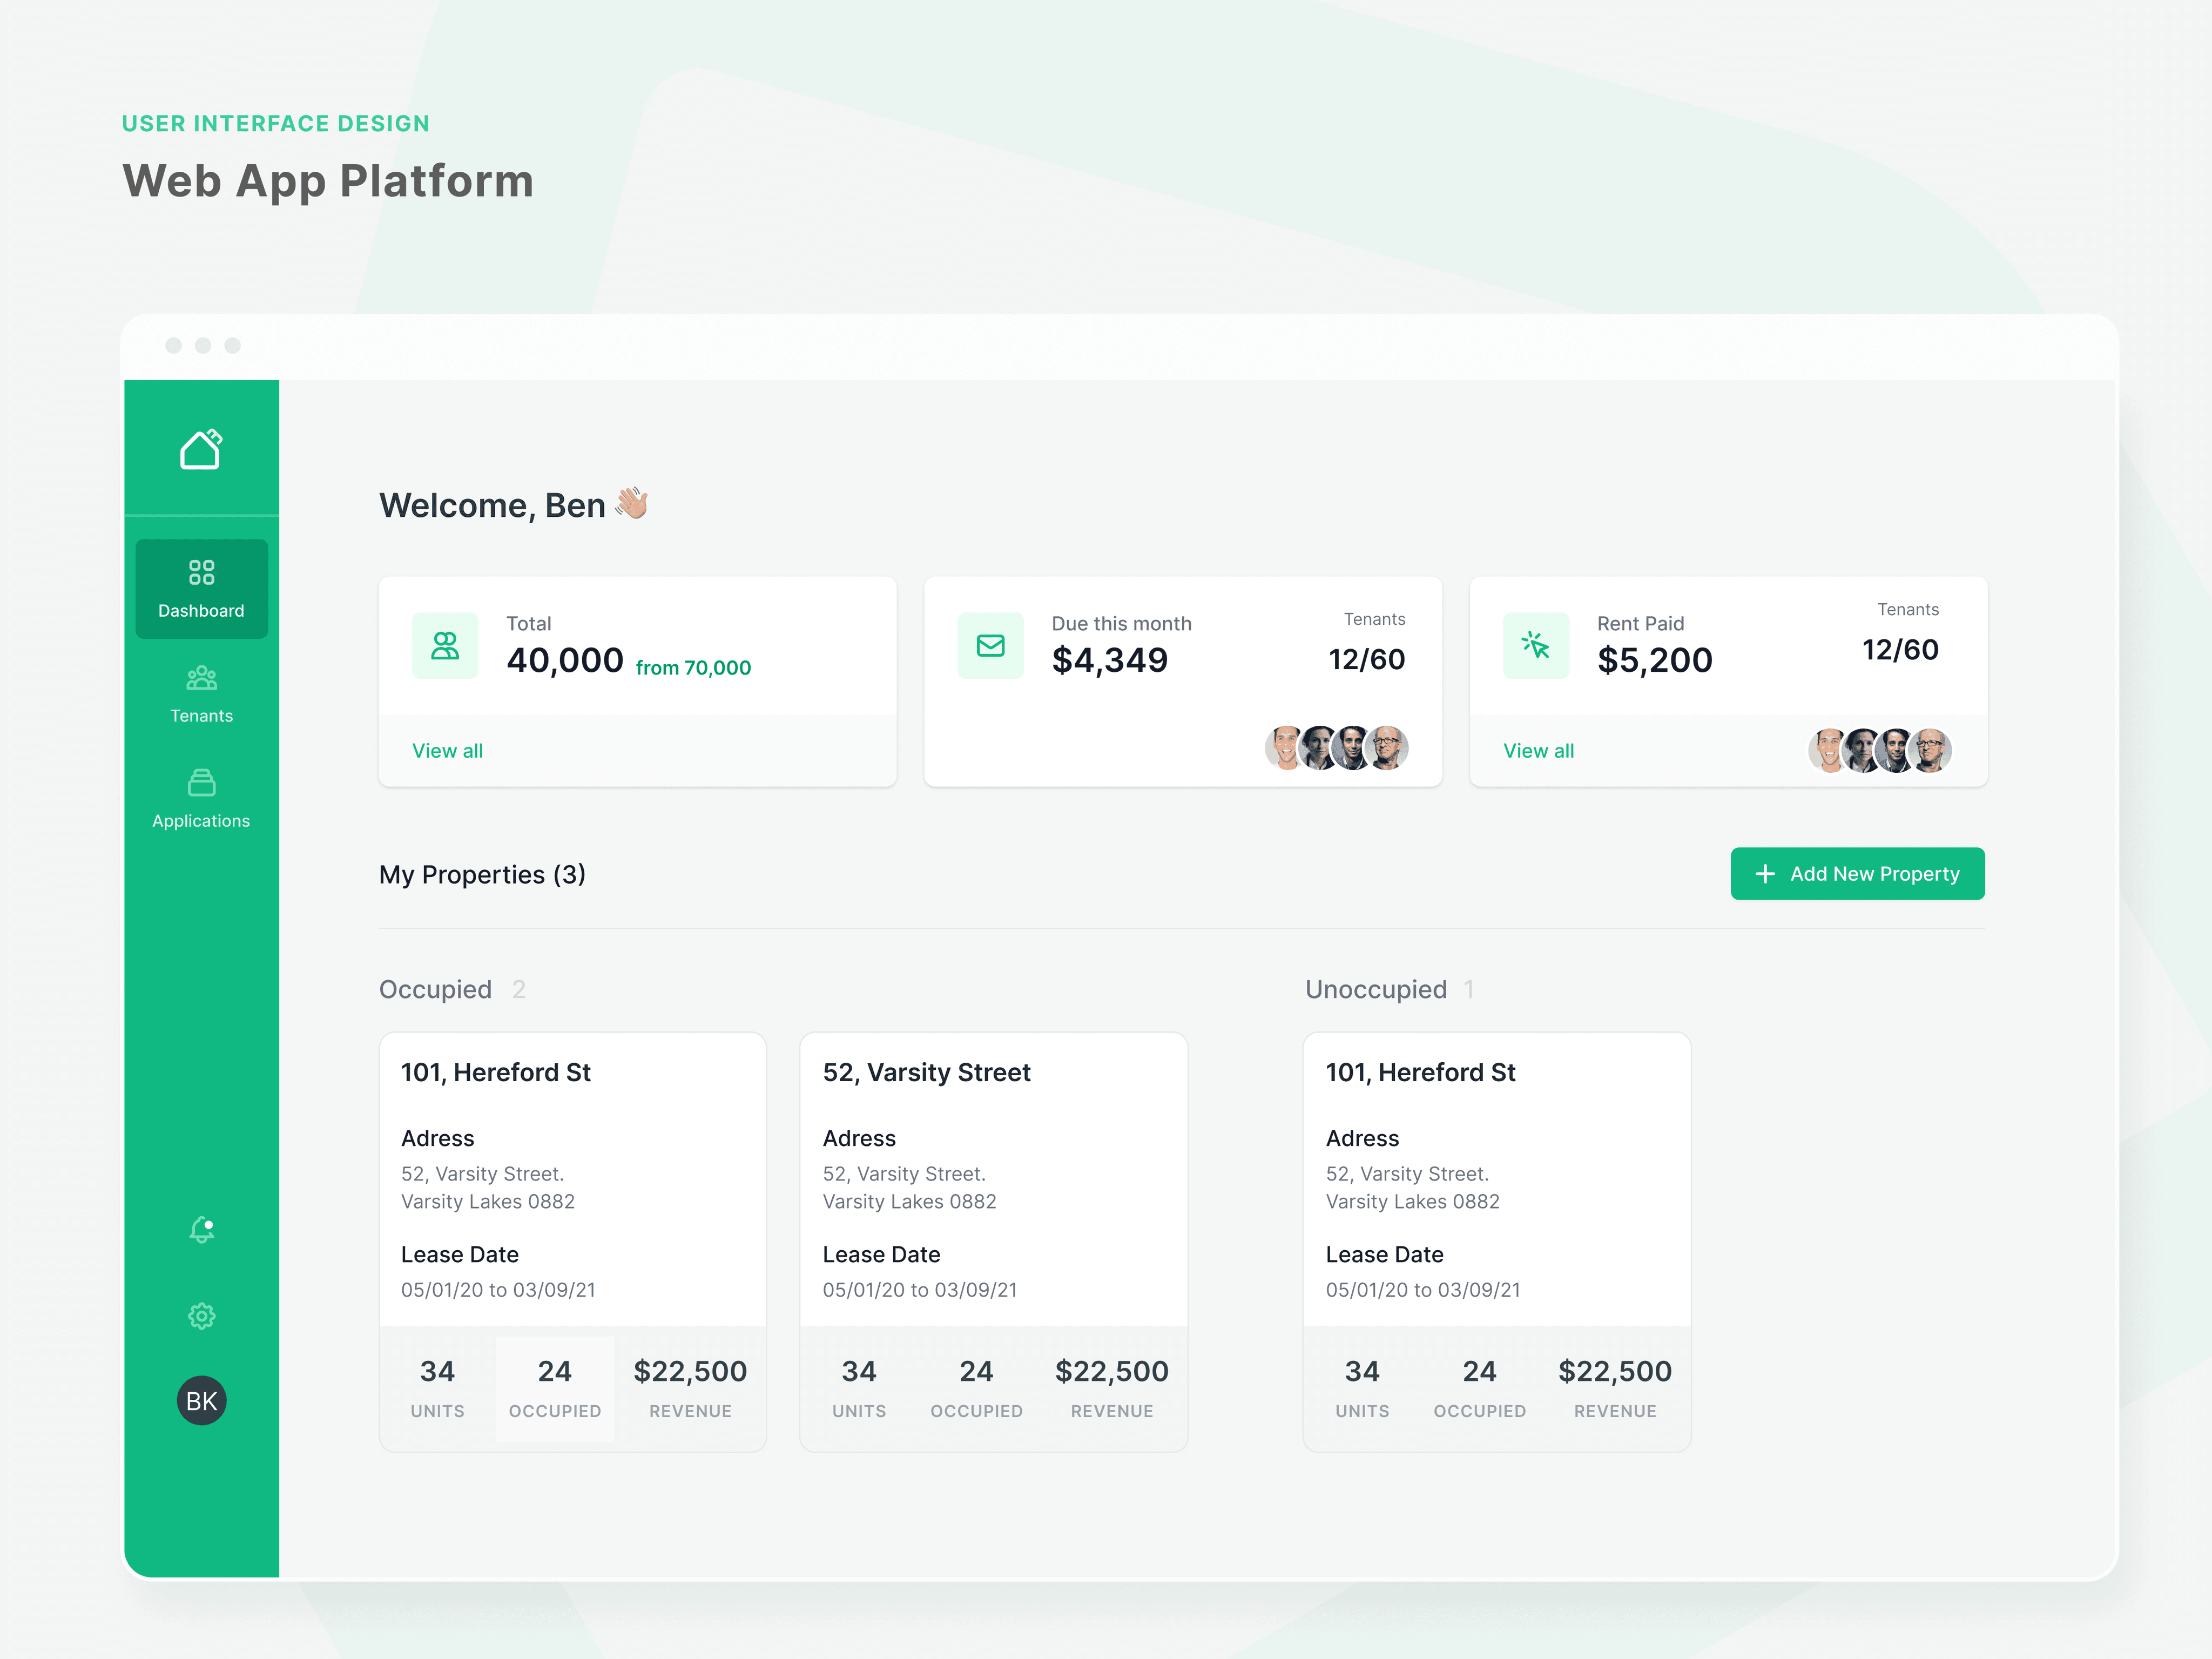Click tenant avatars in Rent Paid card
This screenshot has width=2212, height=1659.
point(1879,750)
